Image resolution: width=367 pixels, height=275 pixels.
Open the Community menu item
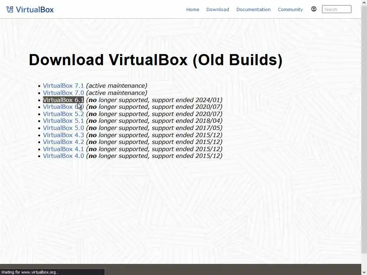[290, 10]
